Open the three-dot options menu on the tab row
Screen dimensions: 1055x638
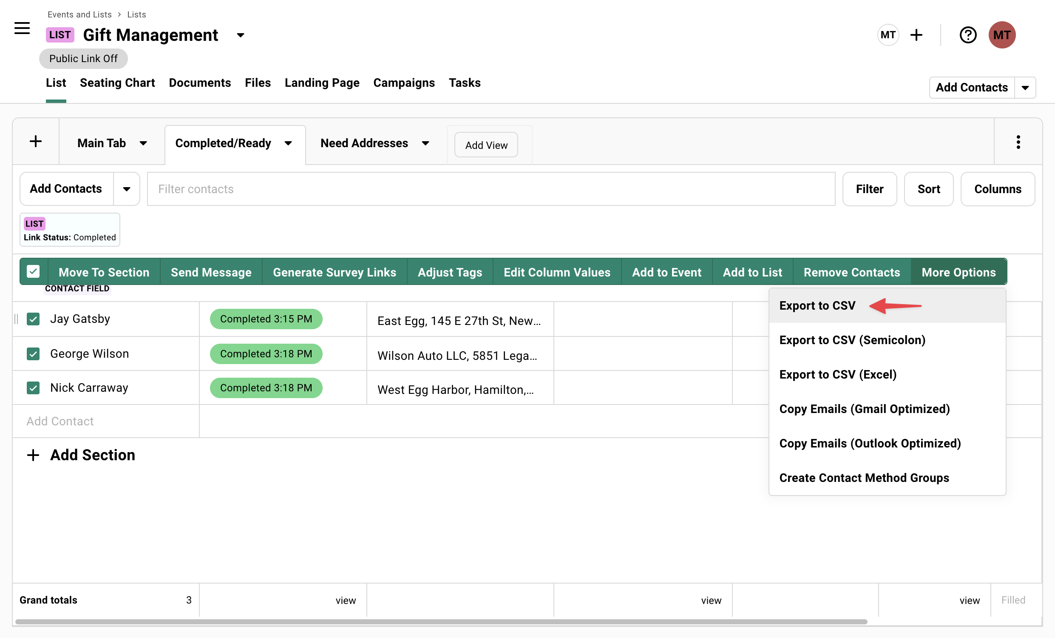(1018, 142)
